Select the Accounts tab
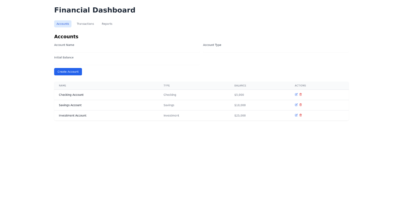 point(63,24)
